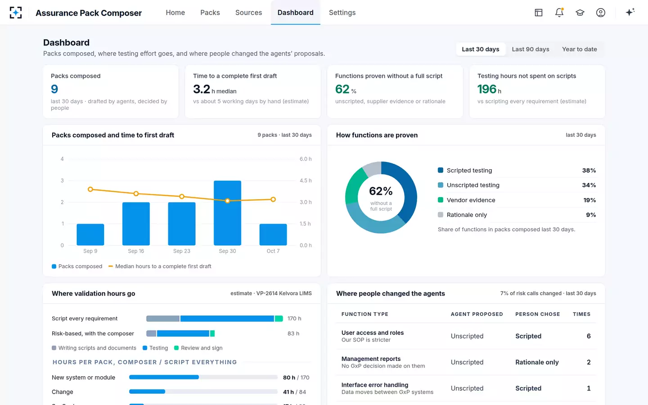Click the Sep 30 bar in chart

point(227,213)
